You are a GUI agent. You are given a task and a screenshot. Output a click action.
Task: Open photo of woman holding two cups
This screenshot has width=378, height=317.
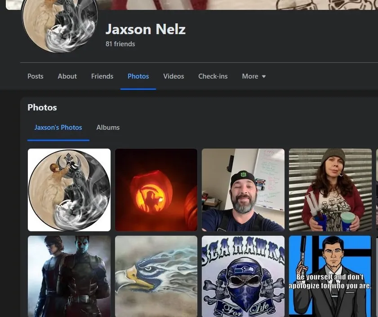tap(330, 190)
